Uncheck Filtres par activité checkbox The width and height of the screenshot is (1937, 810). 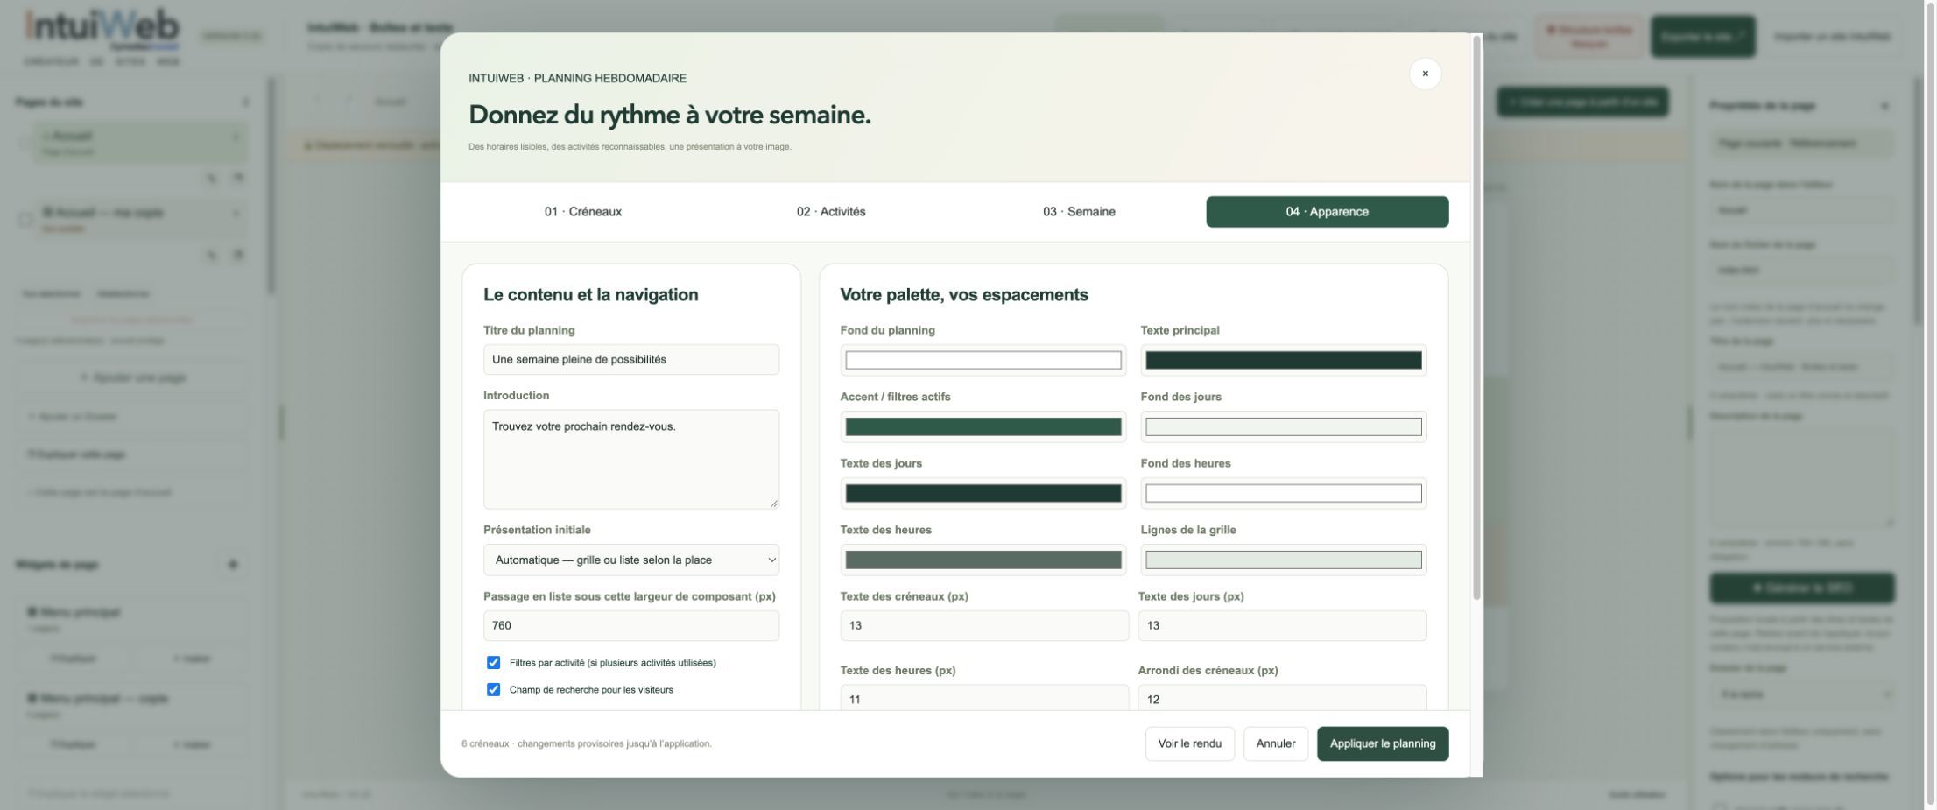click(493, 663)
